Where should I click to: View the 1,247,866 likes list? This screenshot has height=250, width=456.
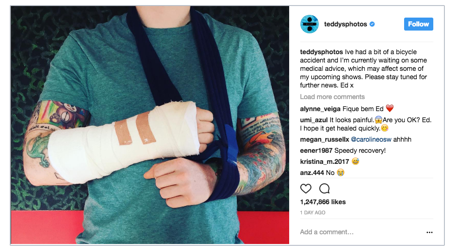tap(323, 202)
